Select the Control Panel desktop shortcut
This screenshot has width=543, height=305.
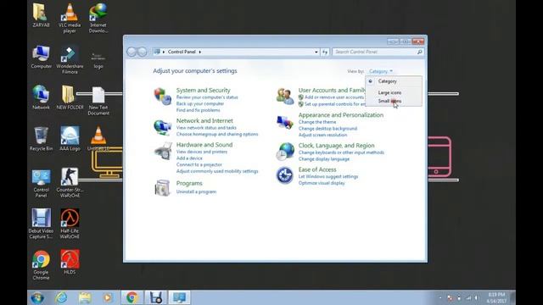click(41, 183)
